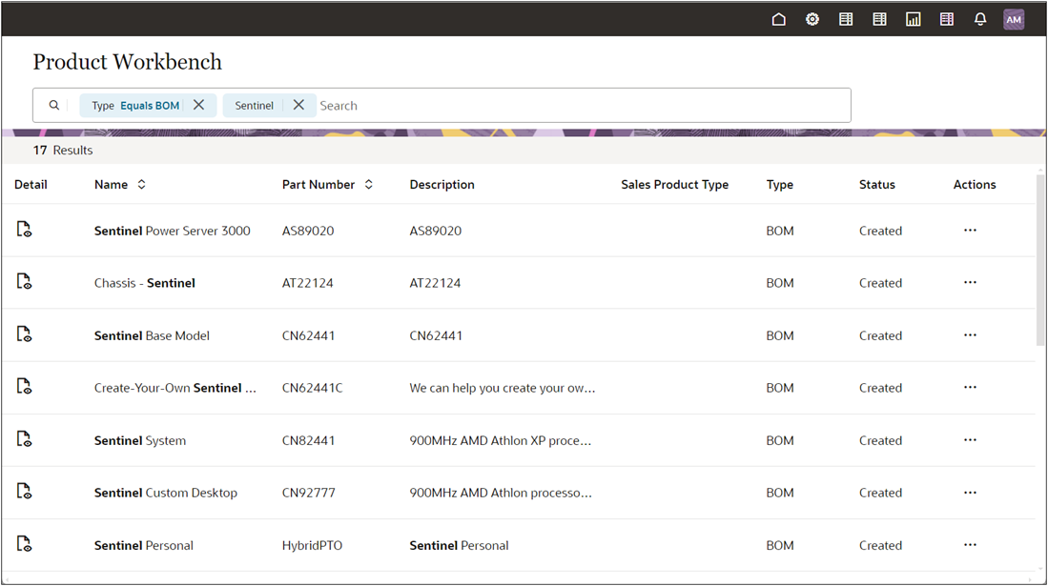1048x586 pixels.
Task: Toggle sort order on Name column
Action: coord(141,184)
